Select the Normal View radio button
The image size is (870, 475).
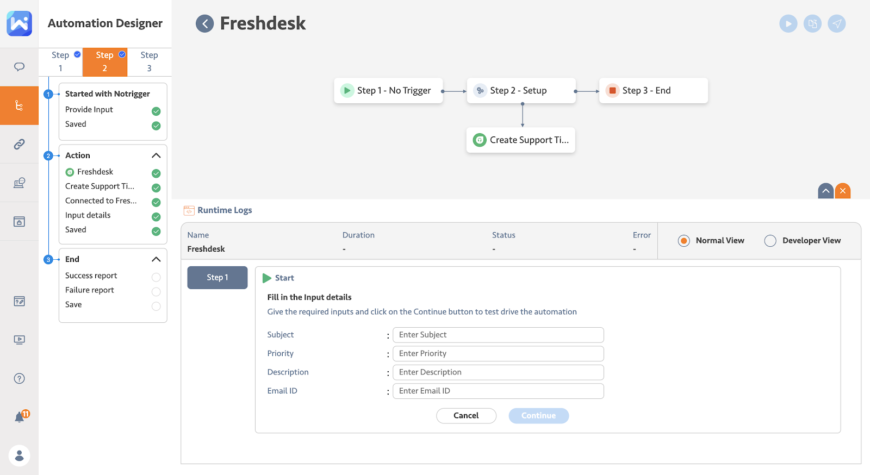pyautogui.click(x=684, y=241)
